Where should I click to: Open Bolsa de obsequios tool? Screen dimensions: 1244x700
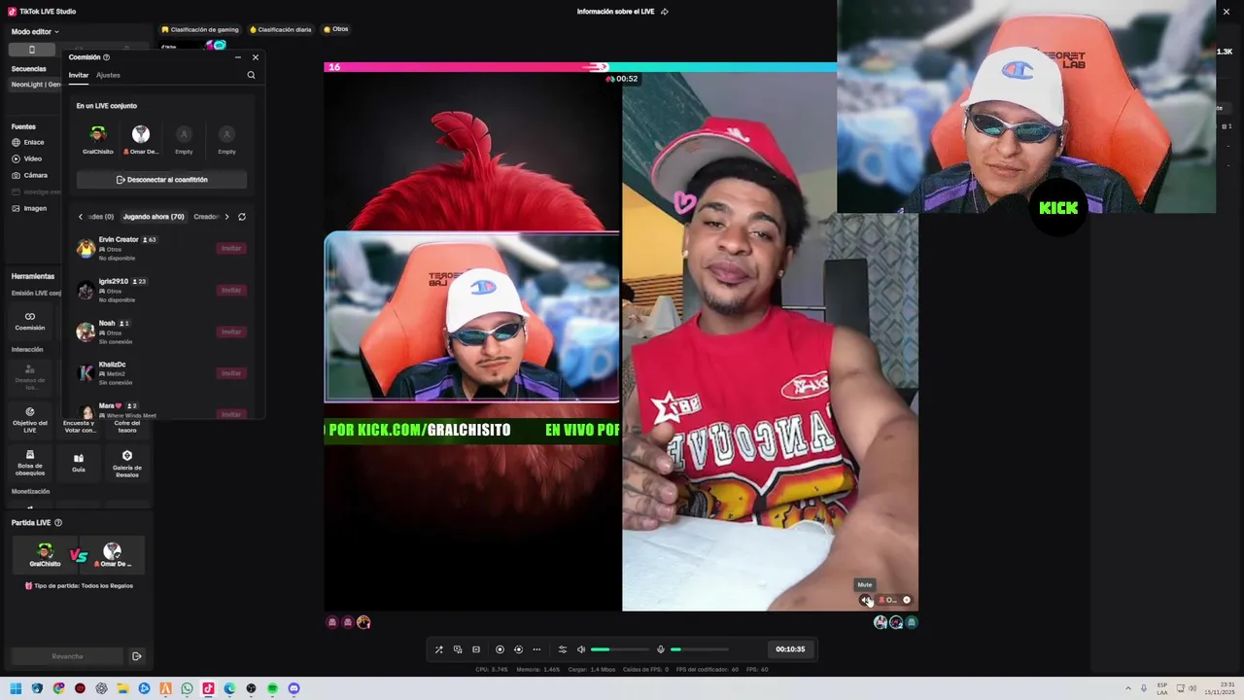pyautogui.click(x=30, y=463)
